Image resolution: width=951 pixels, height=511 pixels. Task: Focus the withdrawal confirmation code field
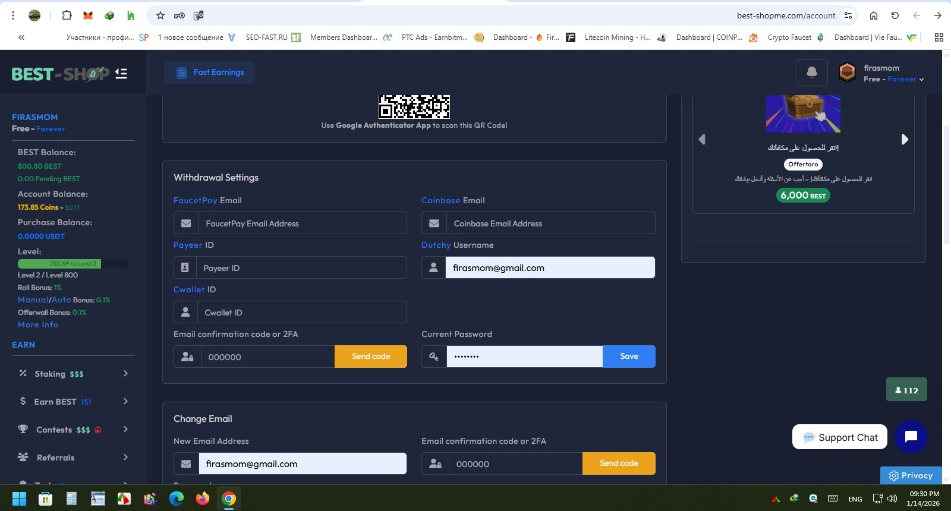tap(267, 357)
